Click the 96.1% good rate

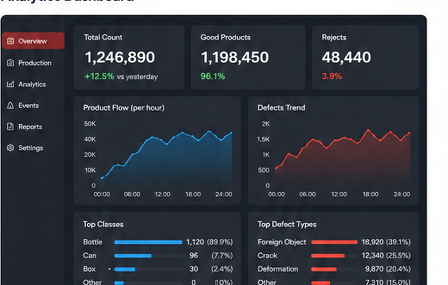(x=213, y=76)
